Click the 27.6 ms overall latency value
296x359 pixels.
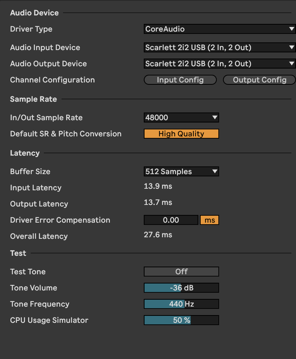point(158,235)
